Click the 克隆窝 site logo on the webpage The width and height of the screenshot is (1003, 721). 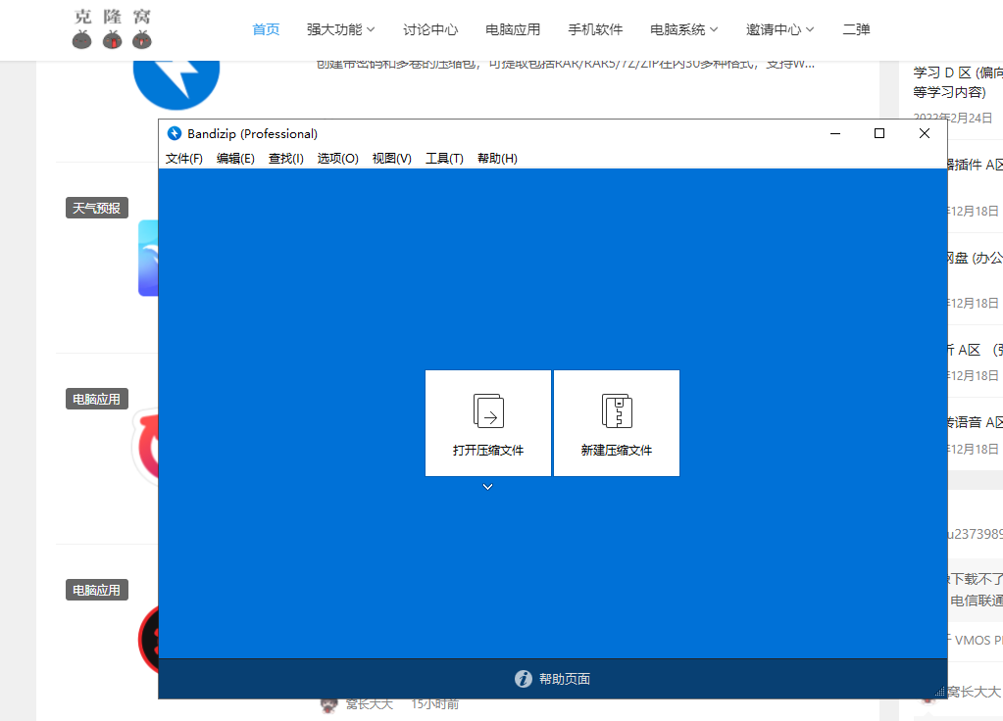[112, 28]
